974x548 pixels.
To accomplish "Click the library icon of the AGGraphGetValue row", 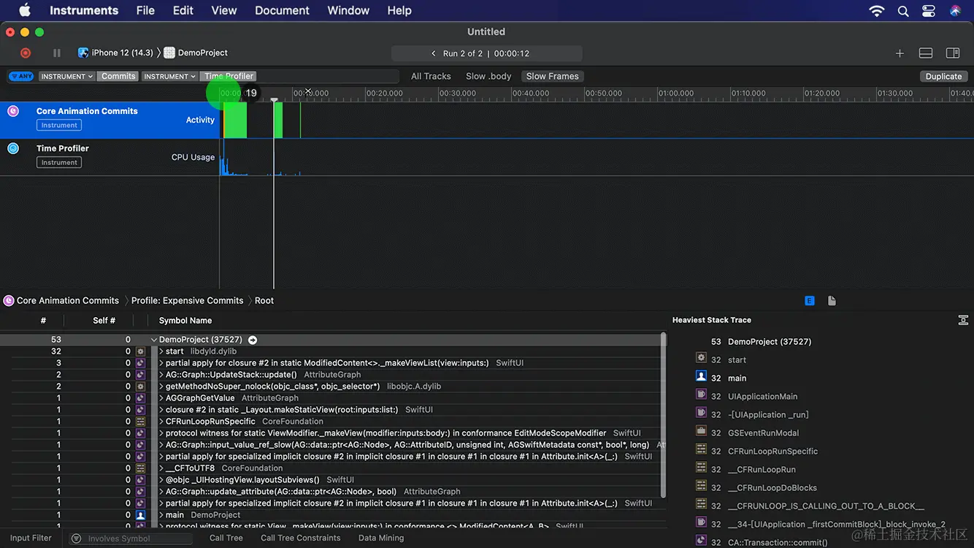I will click(141, 398).
